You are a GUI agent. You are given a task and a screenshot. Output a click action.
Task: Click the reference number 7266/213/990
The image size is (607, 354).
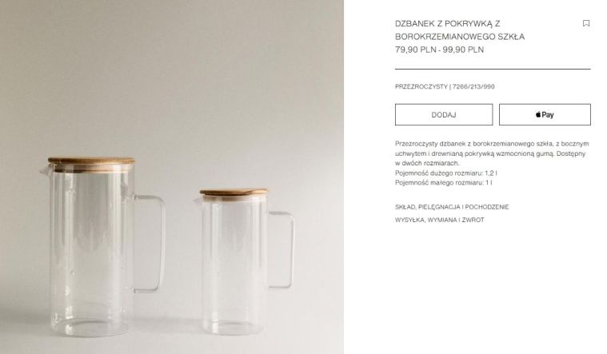pyautogui.click(x=473, y=86)
